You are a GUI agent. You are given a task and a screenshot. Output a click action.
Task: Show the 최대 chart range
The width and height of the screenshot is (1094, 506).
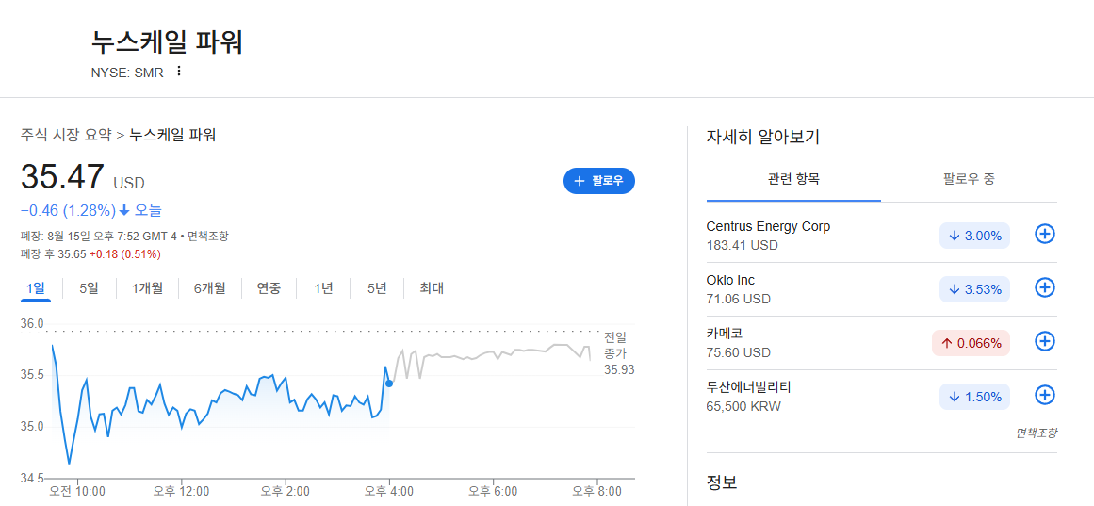[x=432, y=287]
